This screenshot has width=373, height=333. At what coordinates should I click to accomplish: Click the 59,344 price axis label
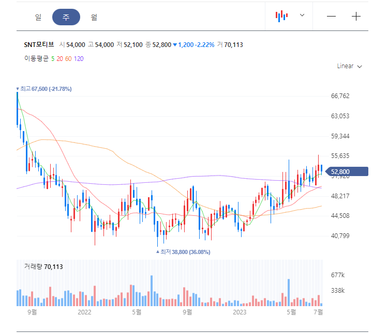[x=340, y=136]
